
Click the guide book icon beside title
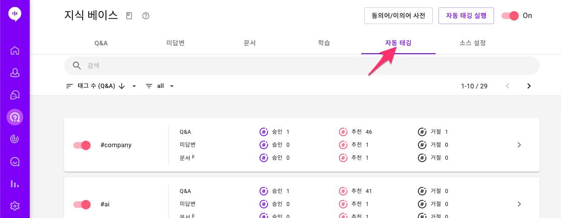tap(129, 16)
